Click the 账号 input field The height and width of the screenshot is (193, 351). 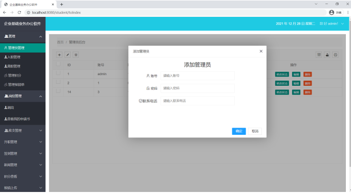point(198,76)
